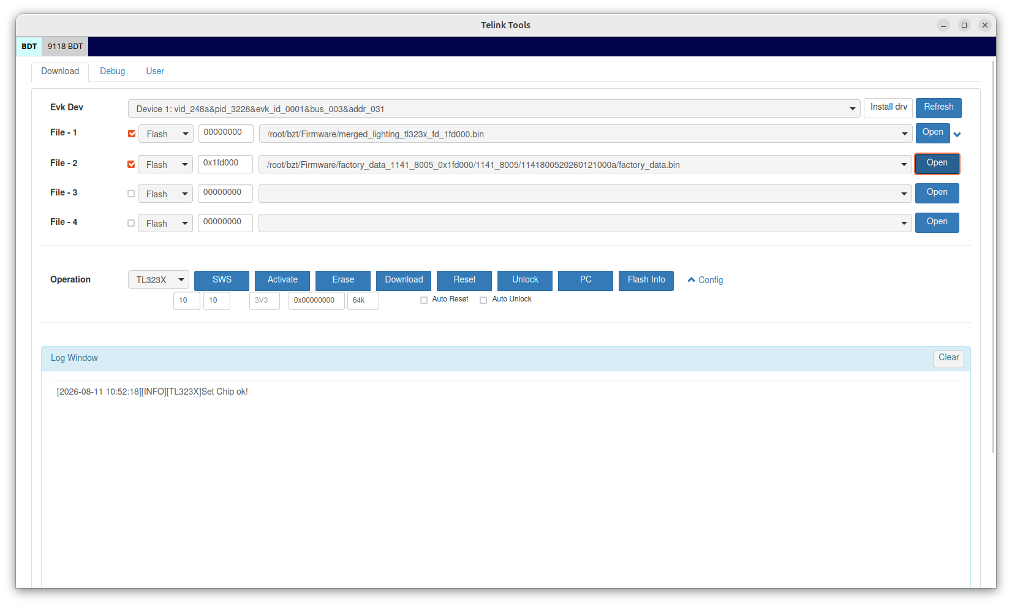Click Open for File - 1
The width and height of the screenshot is (1012, 606).
coord(933,133)
